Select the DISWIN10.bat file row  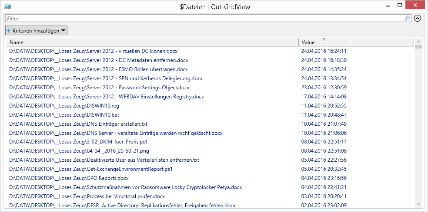click(64, 115)
